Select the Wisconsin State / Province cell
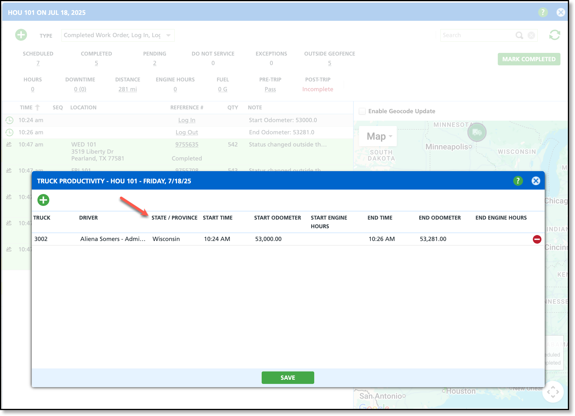Image resolution: width=575 pixels, height=416 pixels. tap(166, 239)
